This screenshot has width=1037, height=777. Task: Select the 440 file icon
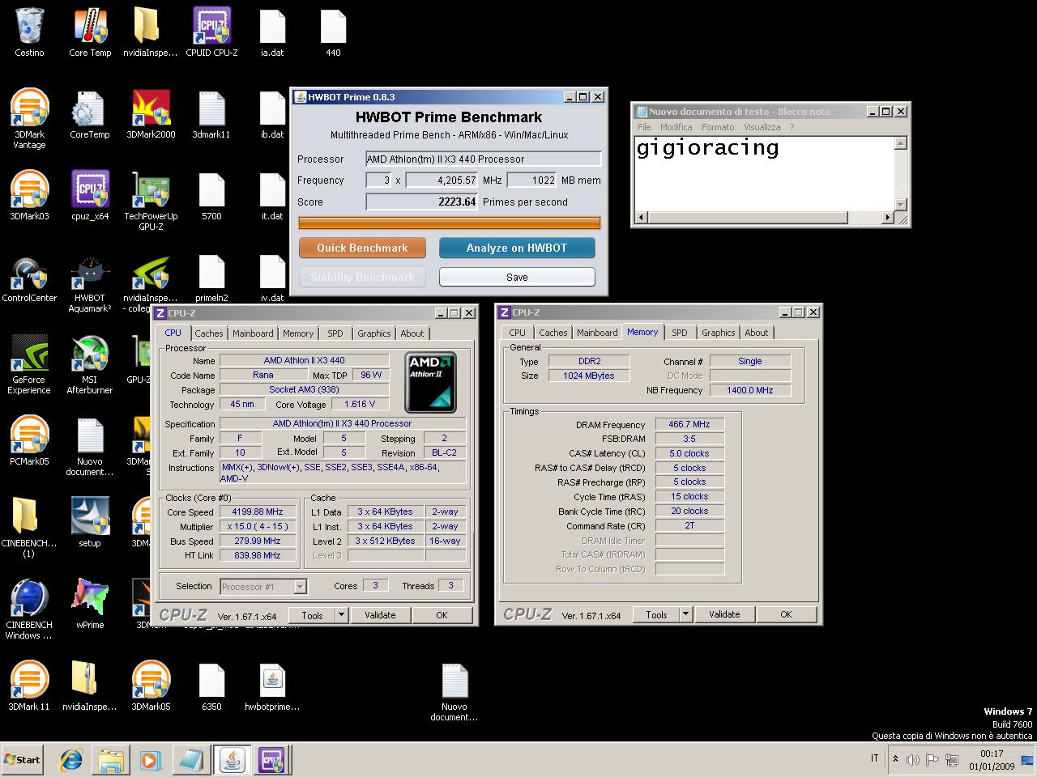[x=333, y=32]
